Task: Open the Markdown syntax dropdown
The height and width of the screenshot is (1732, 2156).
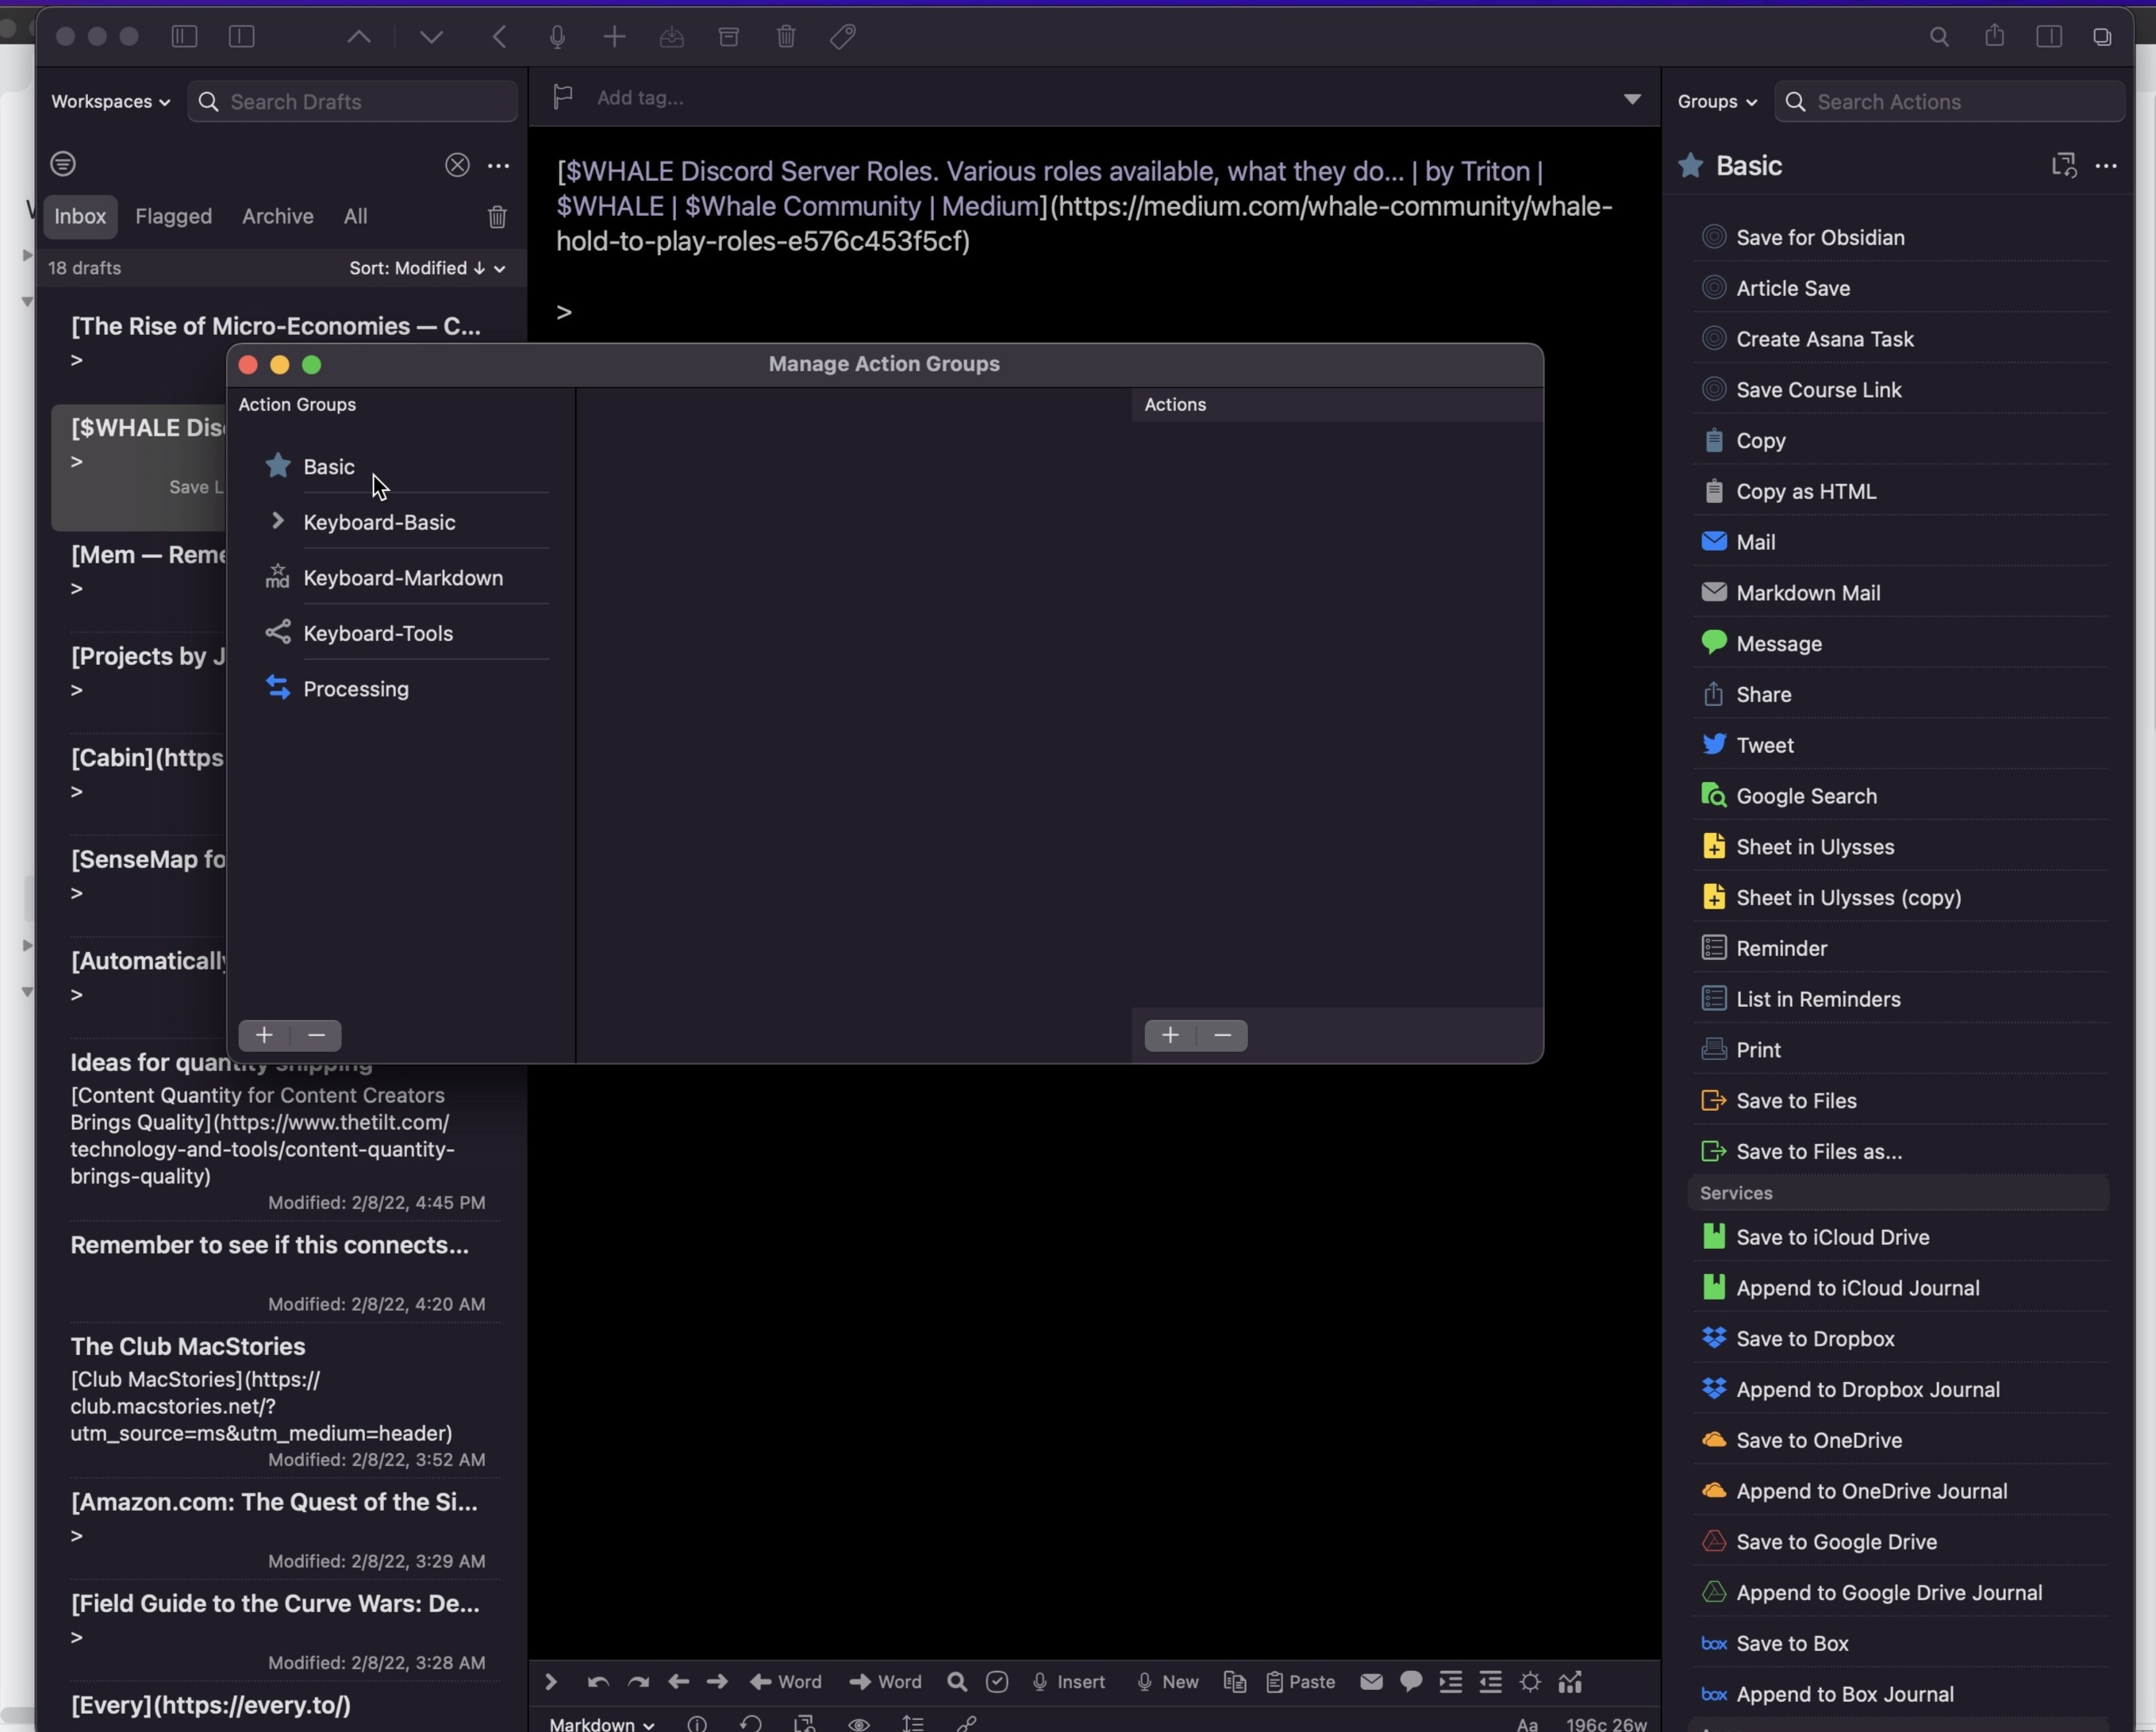Action: click(x=602, y=1723)
